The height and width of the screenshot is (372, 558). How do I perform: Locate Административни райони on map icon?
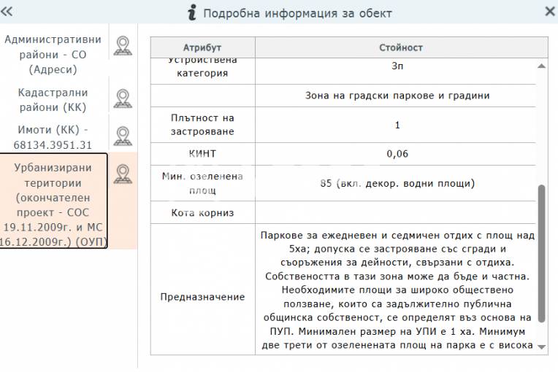coord(123,46)
